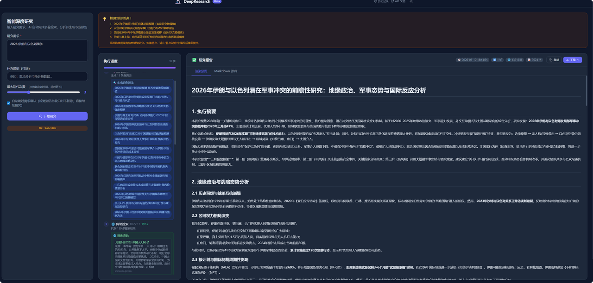
Task: Open the 下载 download dropdown
Action: [573, 60]
